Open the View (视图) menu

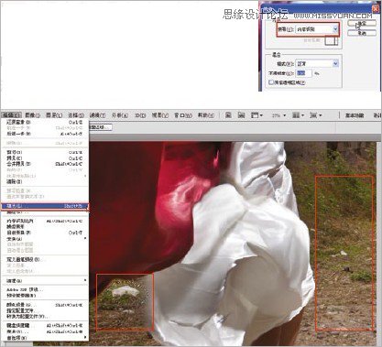pos(160,115)
